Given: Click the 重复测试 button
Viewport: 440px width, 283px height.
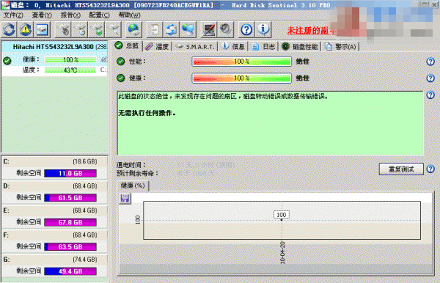Looking at the screenshot, I should [401, 169].
